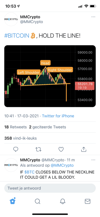The height and width of the screenshot is (217, 100).
Task: Open the main tweet's three-dot menu
Action: (93, 17)
